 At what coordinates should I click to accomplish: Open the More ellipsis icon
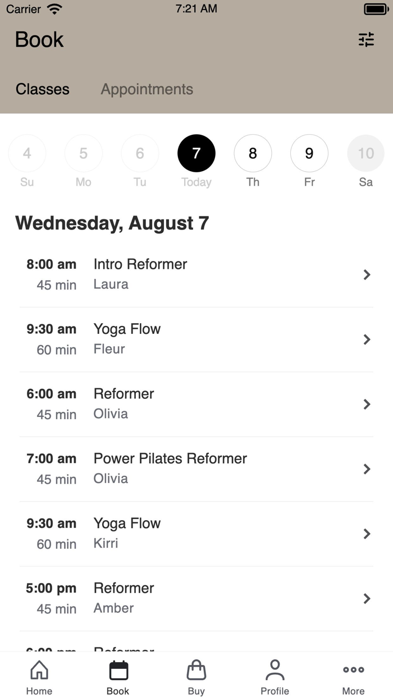point(353,670)
